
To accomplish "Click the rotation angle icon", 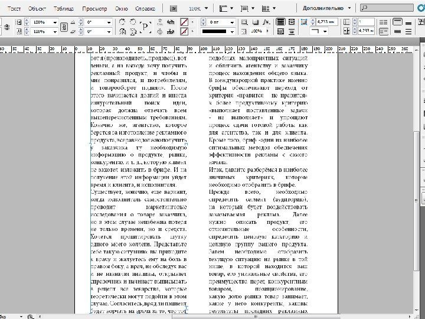I will (x=73, y=22).
